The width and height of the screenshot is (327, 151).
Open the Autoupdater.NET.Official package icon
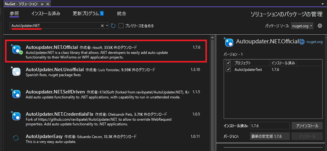17,49
